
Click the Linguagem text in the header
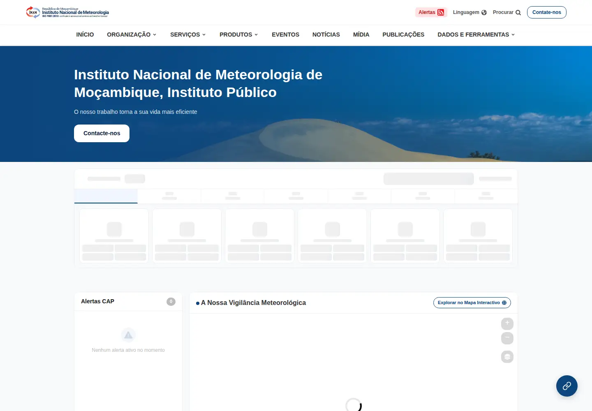[466, 12]
